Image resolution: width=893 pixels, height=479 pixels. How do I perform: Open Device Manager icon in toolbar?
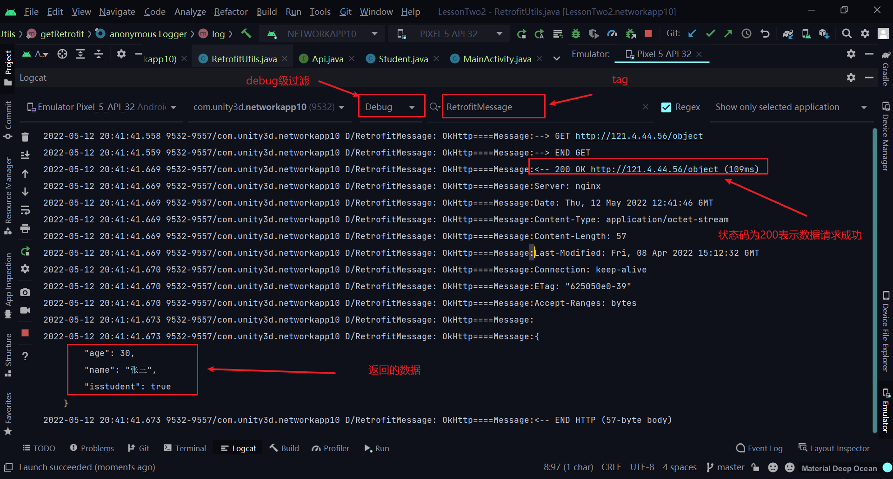(x=806, y=34)
